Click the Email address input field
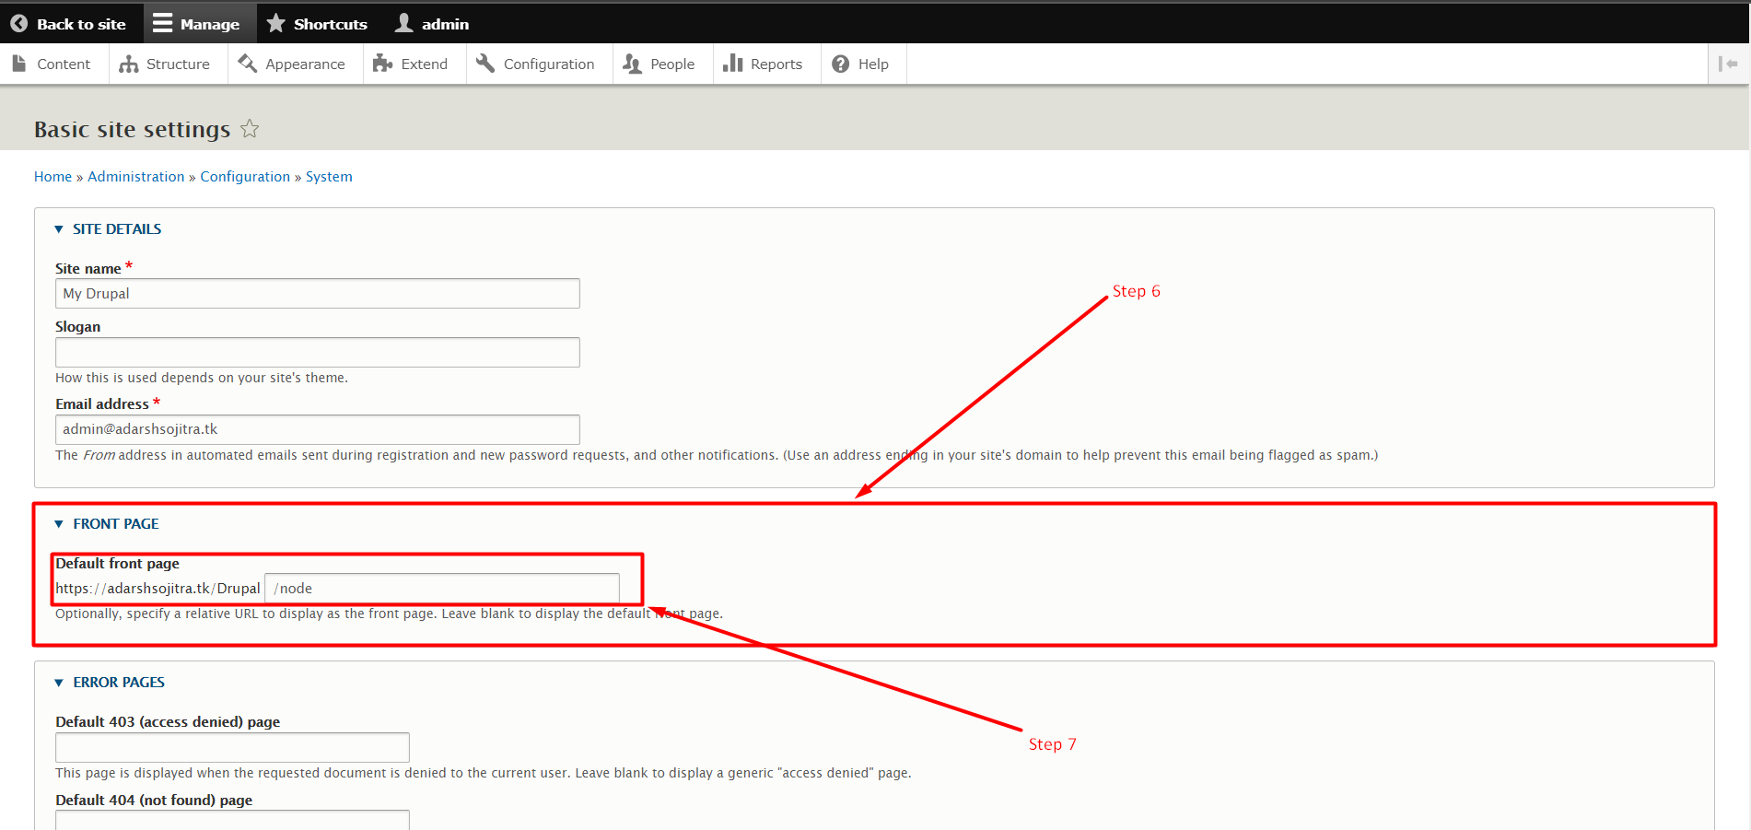Viewport: 1751px width, 830px height. click(318, 429)
